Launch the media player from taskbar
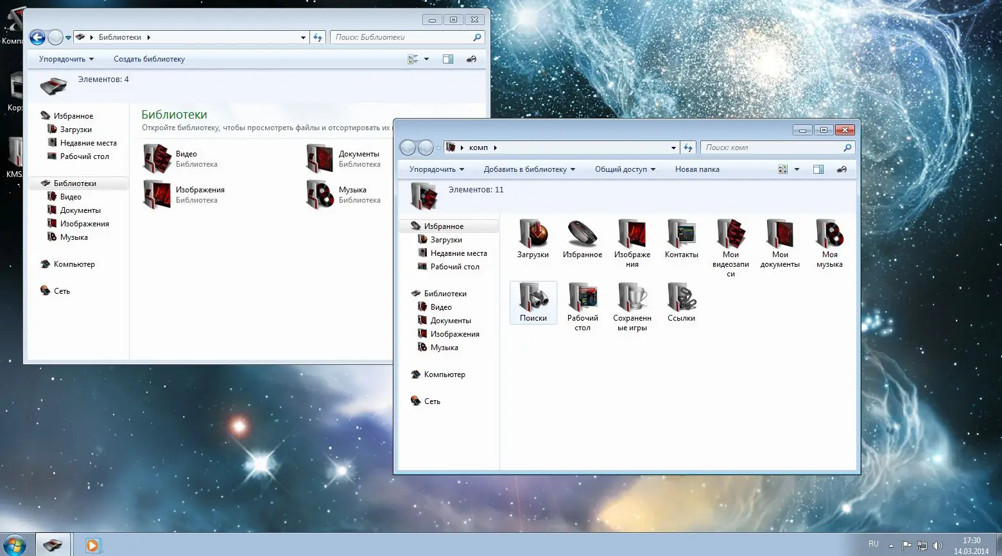This screenshot has height=556, width=1002. click(x=92, y=545)
